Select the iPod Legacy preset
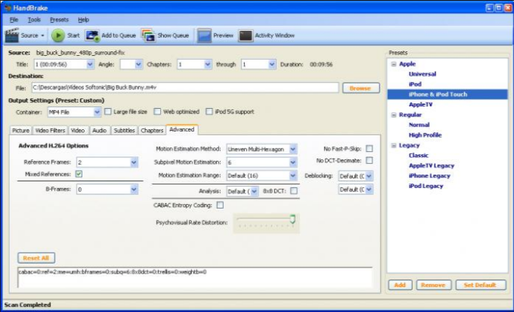 coord(426,186)
